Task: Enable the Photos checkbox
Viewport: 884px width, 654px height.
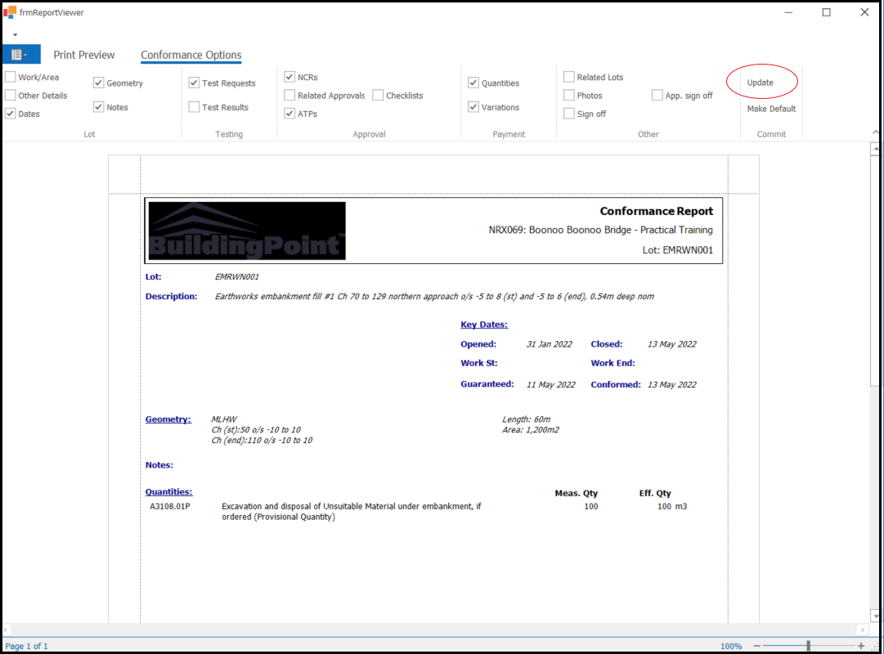Action: coord(569,96)
